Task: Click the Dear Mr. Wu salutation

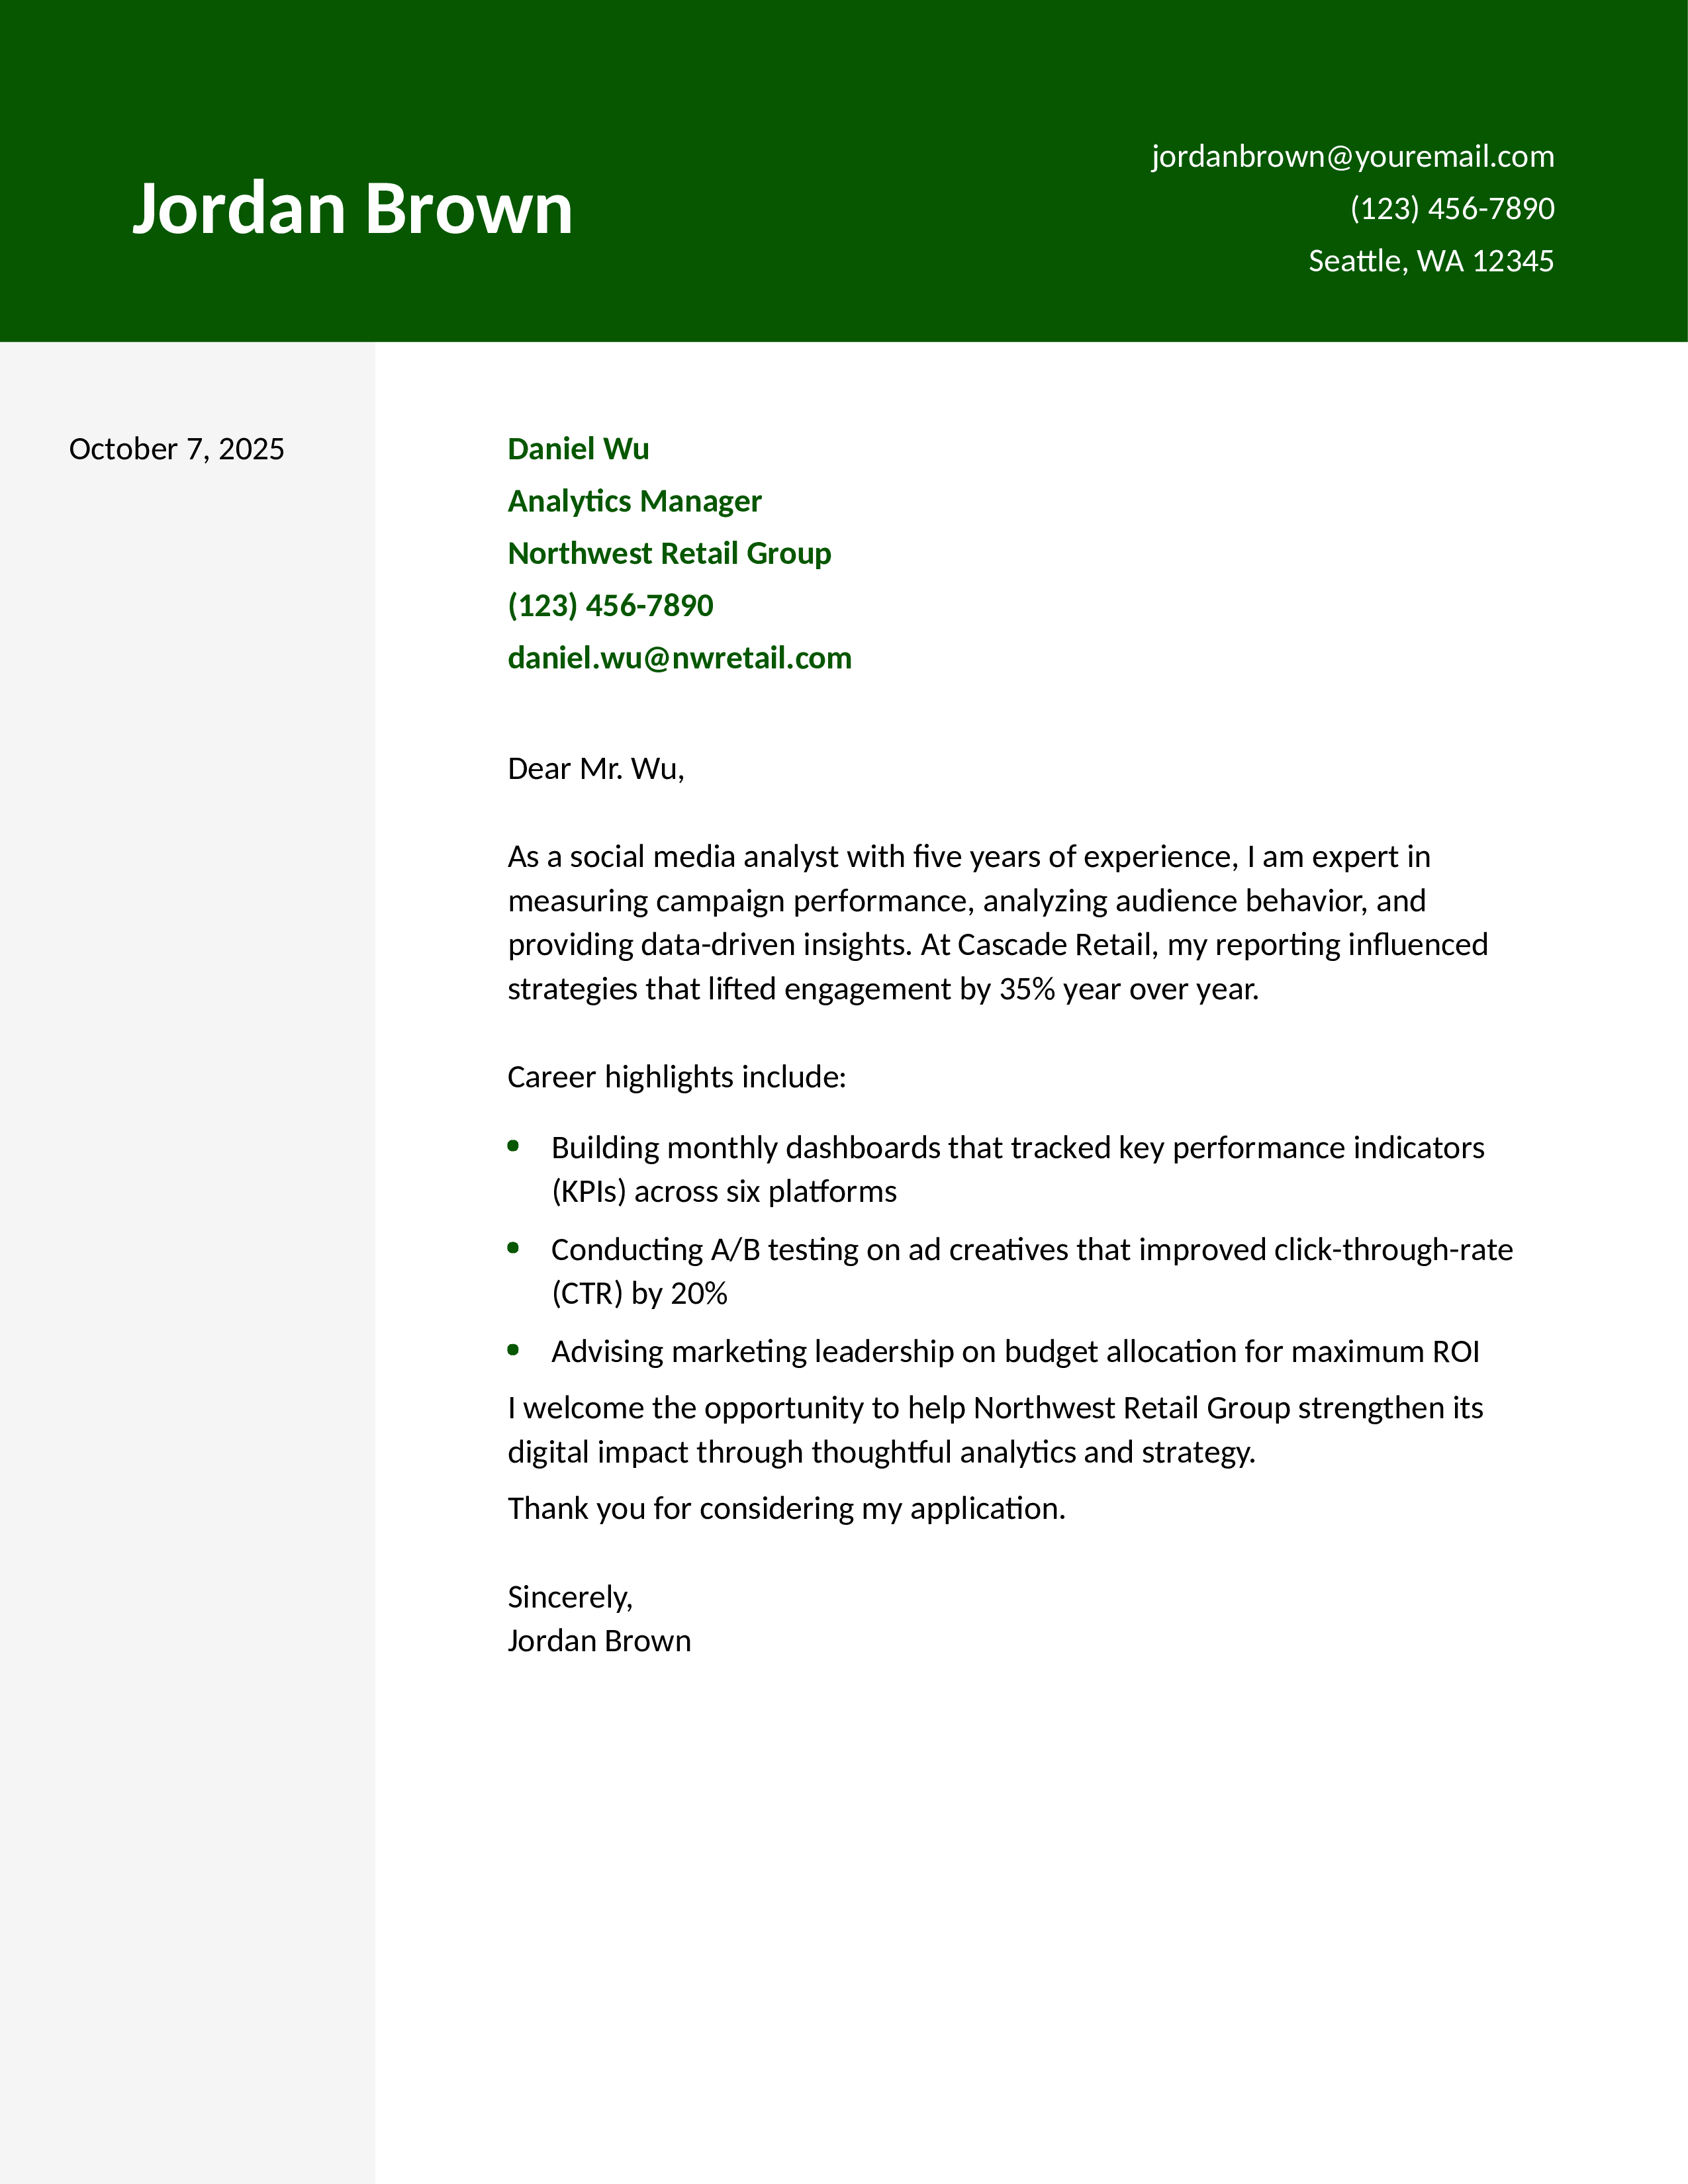Action: pos(595,768)
